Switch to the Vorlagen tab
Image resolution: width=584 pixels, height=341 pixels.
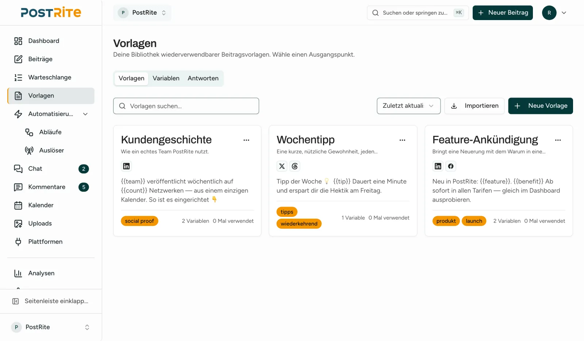tap(131, 78)
